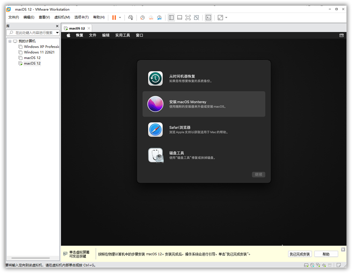Select 我的计算机 in the library tree
This screenshot has width=352, height=273.
tap(27, 41)
